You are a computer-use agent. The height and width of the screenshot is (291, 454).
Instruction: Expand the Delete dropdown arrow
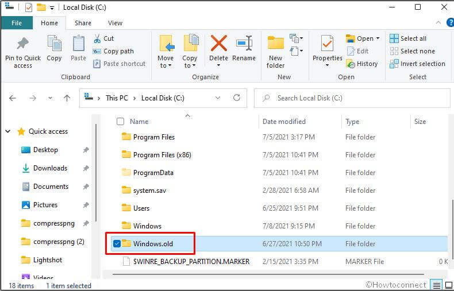218,65
